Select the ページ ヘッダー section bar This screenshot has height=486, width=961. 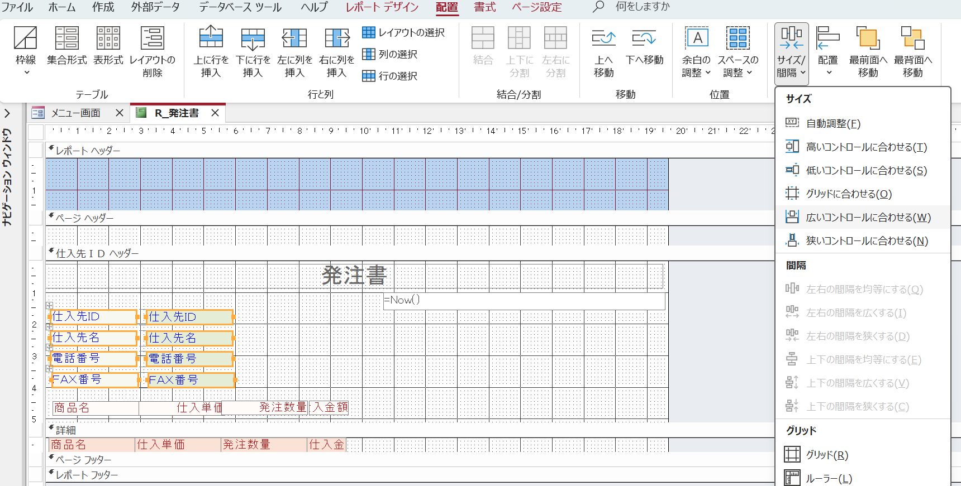(x=409, y=218)
